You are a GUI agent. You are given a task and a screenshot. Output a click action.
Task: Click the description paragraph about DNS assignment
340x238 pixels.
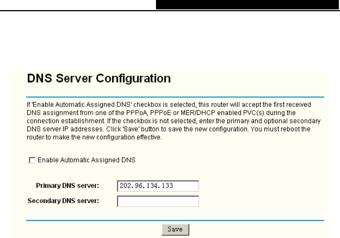click(174, 121)
